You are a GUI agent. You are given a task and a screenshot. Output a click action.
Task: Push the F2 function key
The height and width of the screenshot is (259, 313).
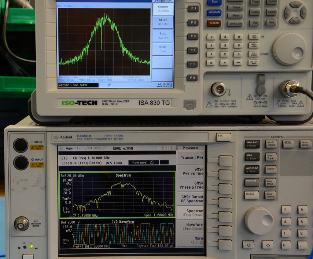pyautogui.click(x=193, y=22)
